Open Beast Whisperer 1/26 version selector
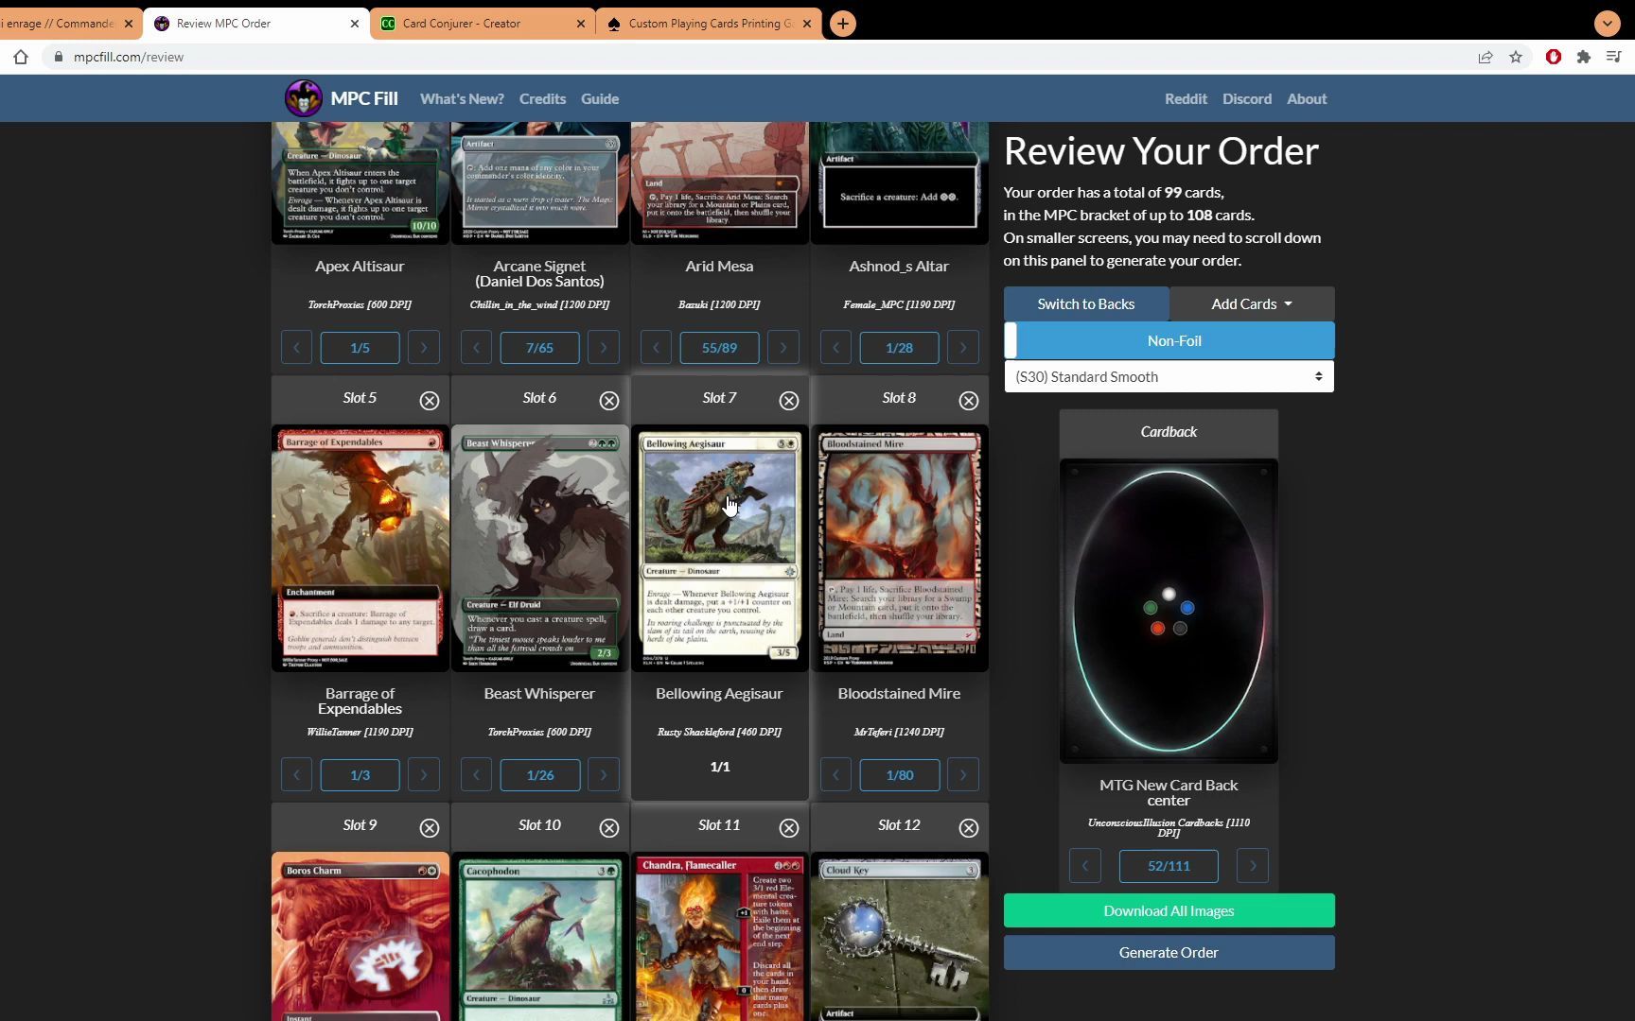Image resolution: width=1635 pixels, height=1021 pixels. (539, 775)
